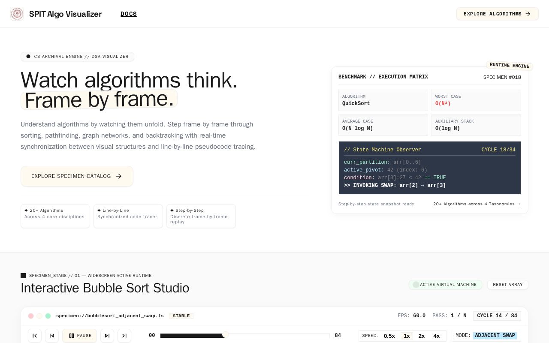Screen dimensions: 549x343
Task: Set playback speed to 4x
Action: 437,336
